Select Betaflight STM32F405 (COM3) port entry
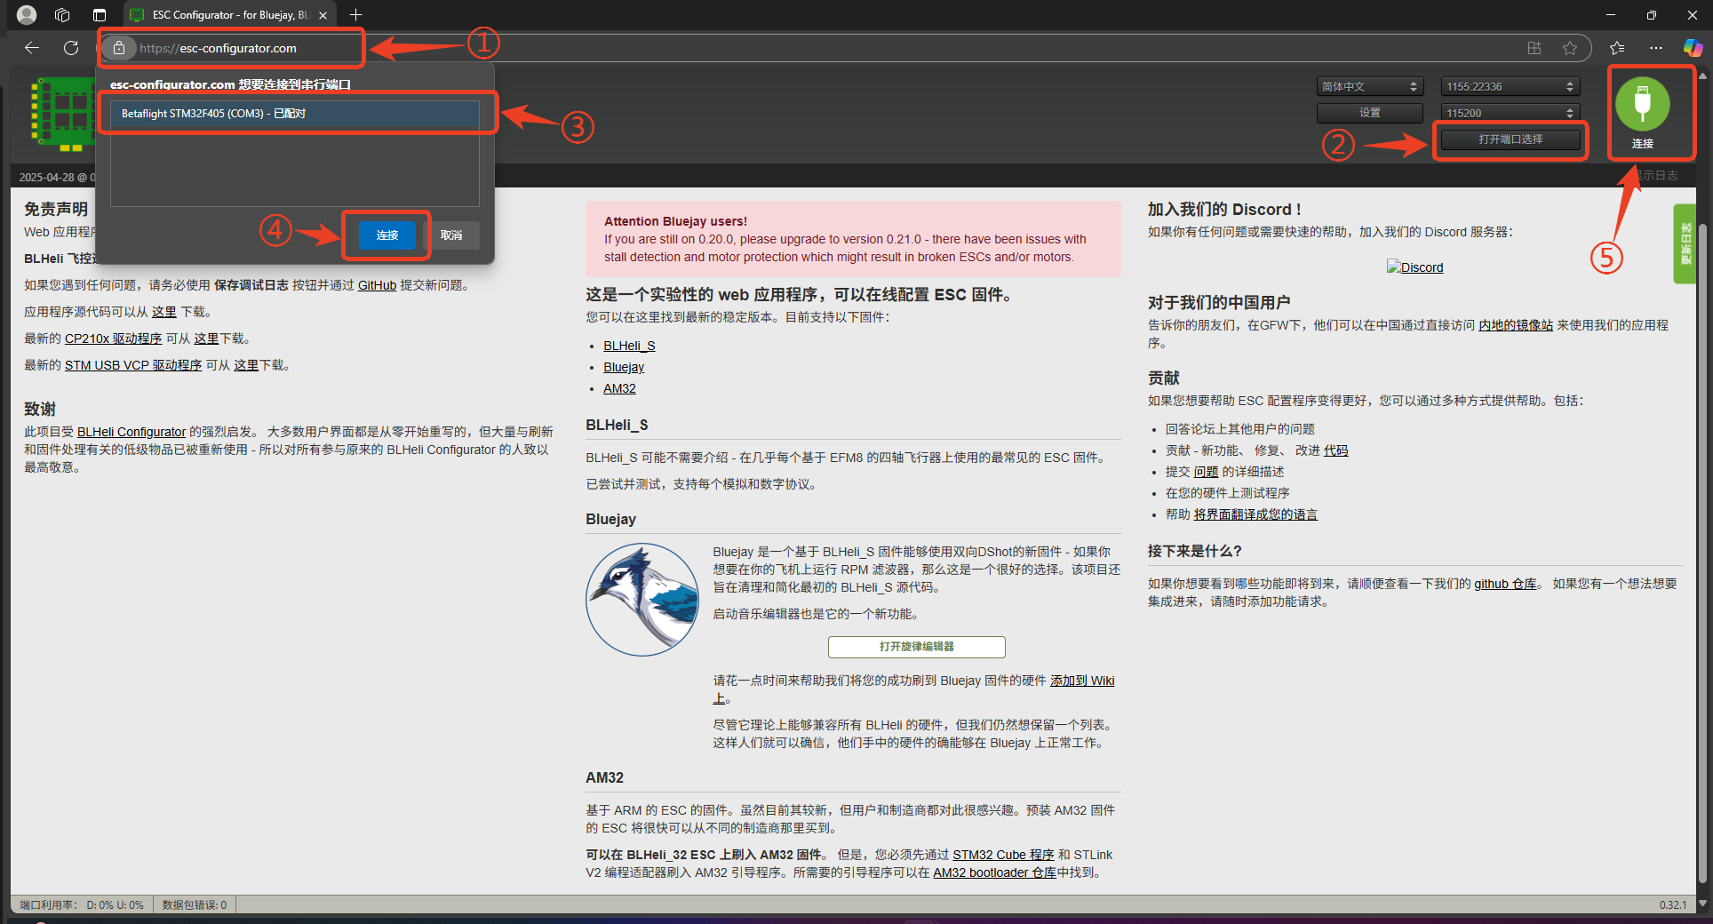 (294, 114)
